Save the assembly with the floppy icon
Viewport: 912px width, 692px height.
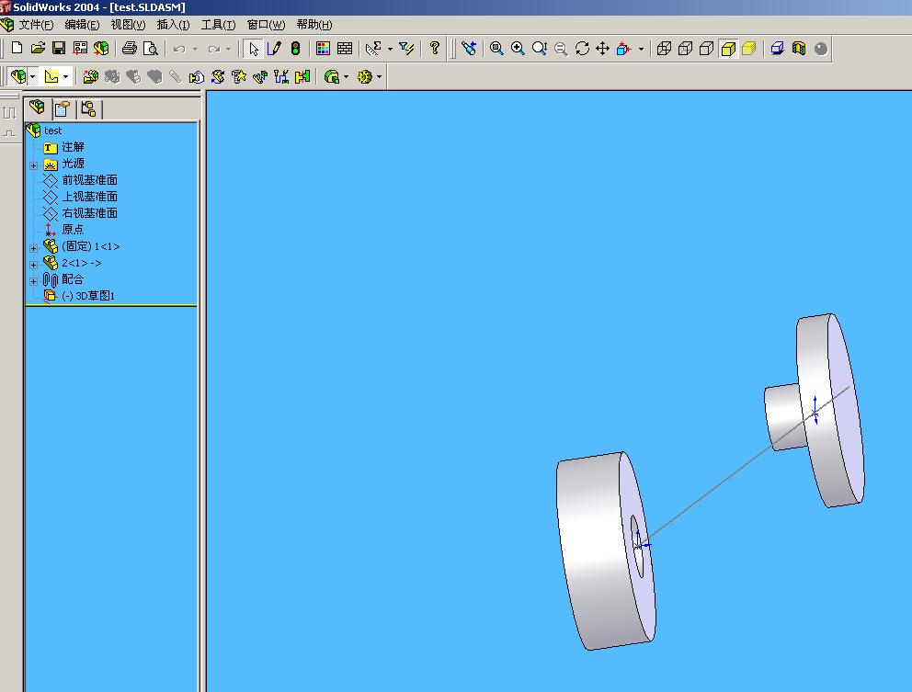[59, 49]
